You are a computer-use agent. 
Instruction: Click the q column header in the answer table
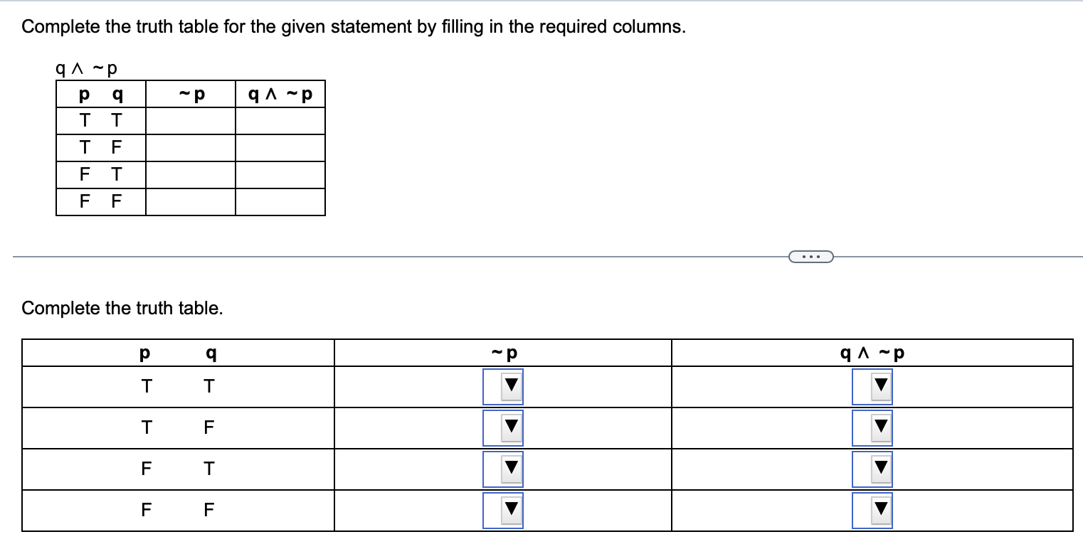point(208,351)
